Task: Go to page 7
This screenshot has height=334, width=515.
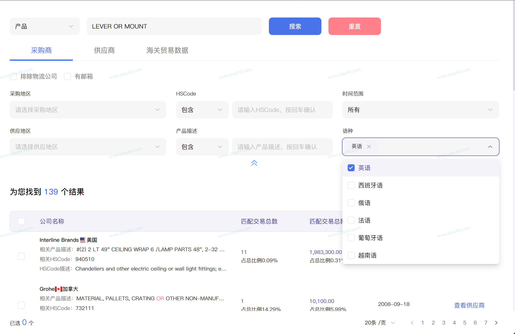Action: tap(486, 323)
